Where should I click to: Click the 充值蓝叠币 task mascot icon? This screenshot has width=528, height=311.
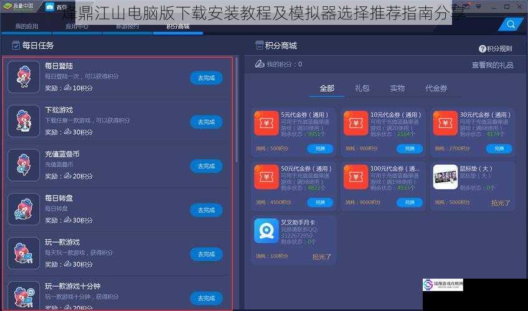pyautogui.click(x=24, y=165)
